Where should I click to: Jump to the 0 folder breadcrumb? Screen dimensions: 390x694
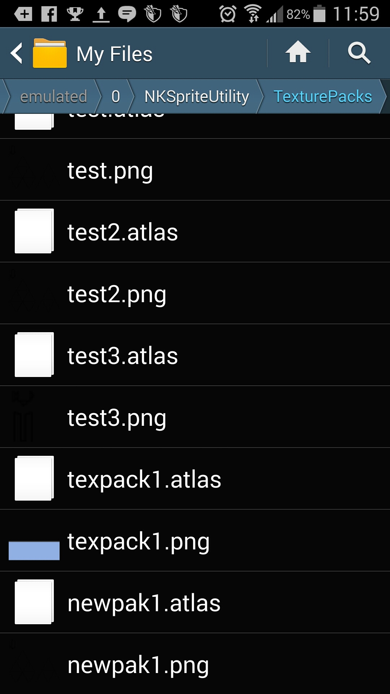click(x=116, y=97)
